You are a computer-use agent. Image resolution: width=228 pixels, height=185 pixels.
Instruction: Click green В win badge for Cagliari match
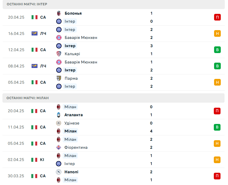click(x=217, y=50)
